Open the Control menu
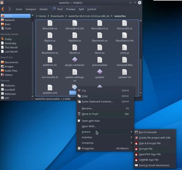 [92, 9]
